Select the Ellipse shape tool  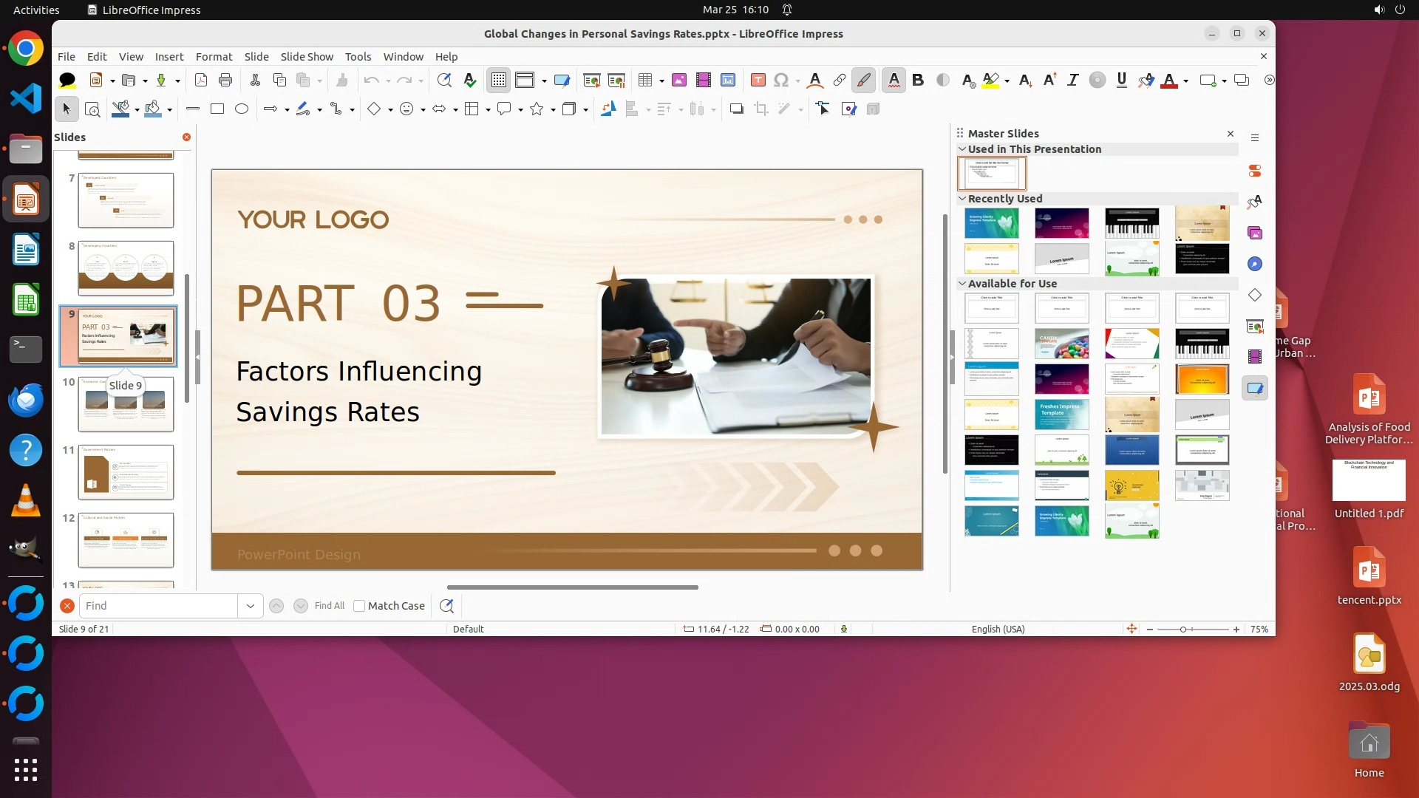click(242, 109)
